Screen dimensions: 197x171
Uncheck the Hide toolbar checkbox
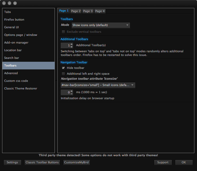pyautogui.click(x=63, y=68)
